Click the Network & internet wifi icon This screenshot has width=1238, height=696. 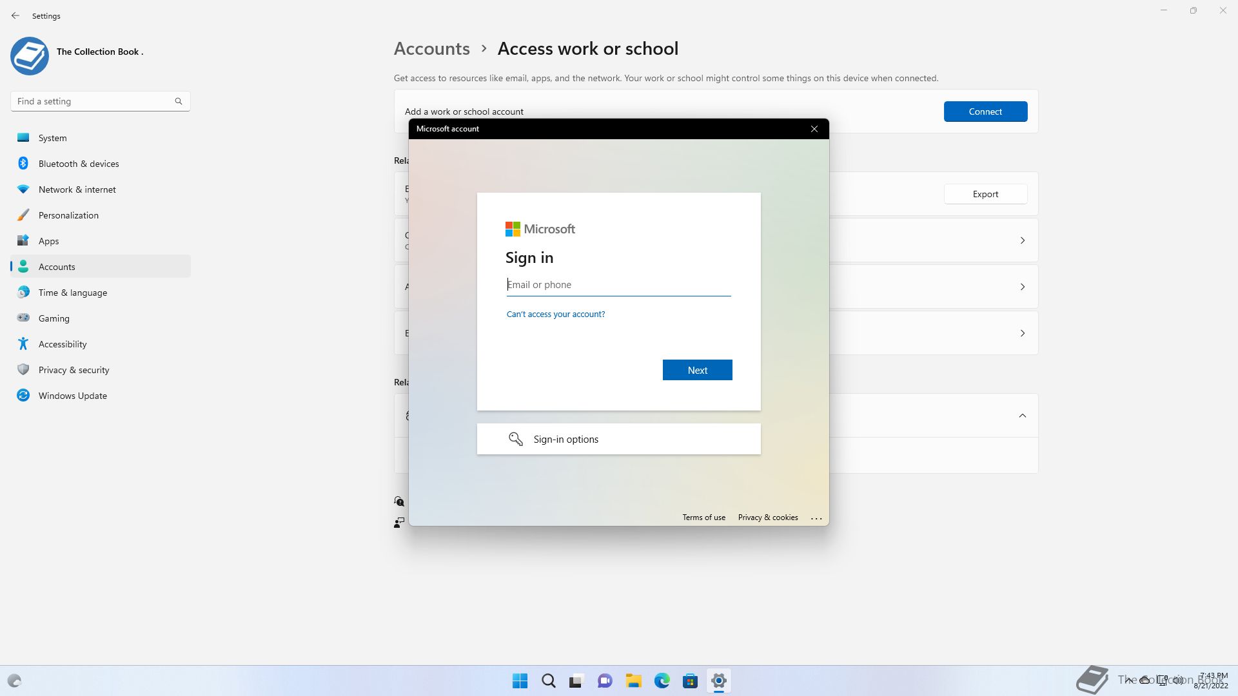pos(23,189)
